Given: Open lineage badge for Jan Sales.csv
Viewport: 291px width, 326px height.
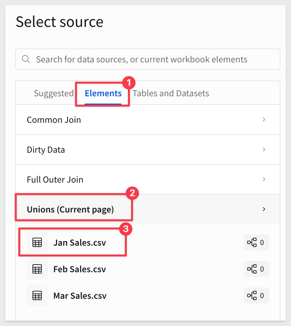Looking at the screenshot, I should (x=256, y=242).
